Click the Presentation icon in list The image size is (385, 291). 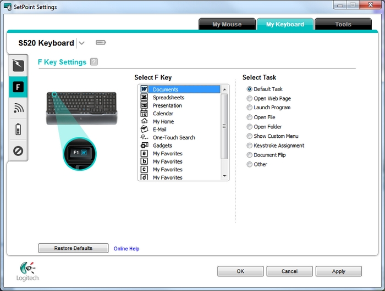[x=144, y=105]
